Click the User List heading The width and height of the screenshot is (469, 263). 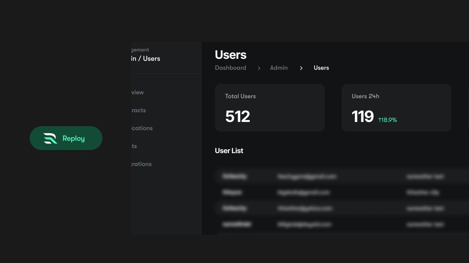[229, 151]
